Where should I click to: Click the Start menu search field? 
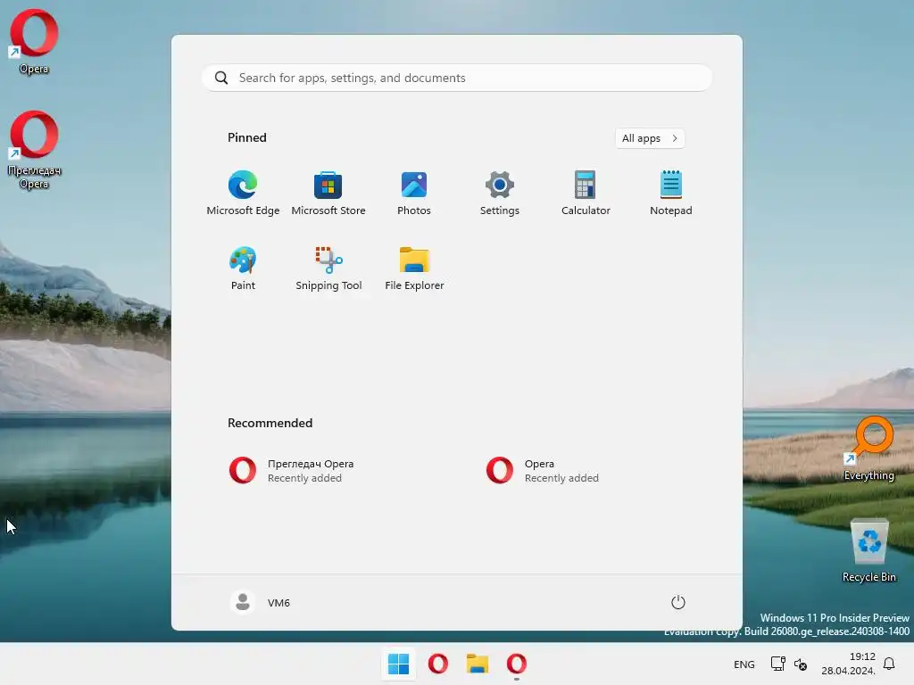click(x=457, y=78)
